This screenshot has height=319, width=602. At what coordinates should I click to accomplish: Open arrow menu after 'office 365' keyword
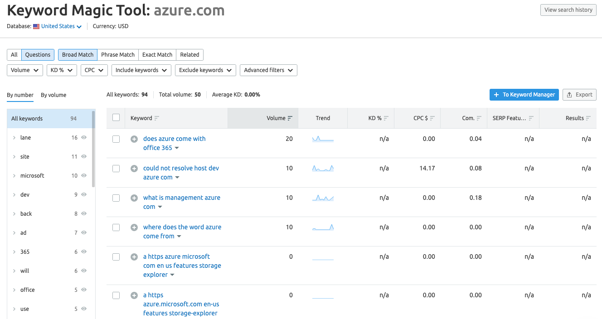(177, 148)
